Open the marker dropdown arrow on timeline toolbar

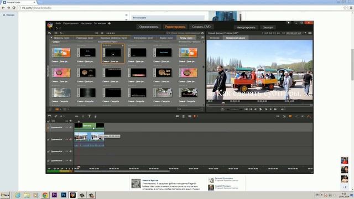tap(198, 116)
